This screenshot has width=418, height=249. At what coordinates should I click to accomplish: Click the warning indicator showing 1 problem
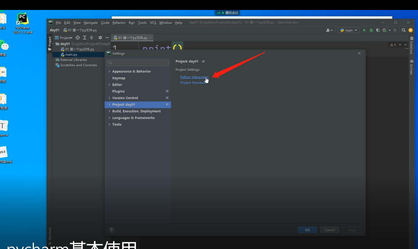(393, 45)
